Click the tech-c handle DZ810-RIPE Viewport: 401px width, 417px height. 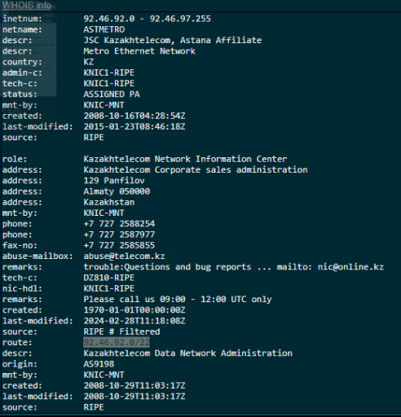coord(109,278)
